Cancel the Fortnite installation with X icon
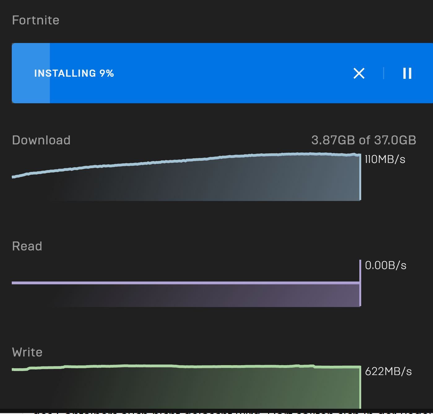 [x=359, y=73]
